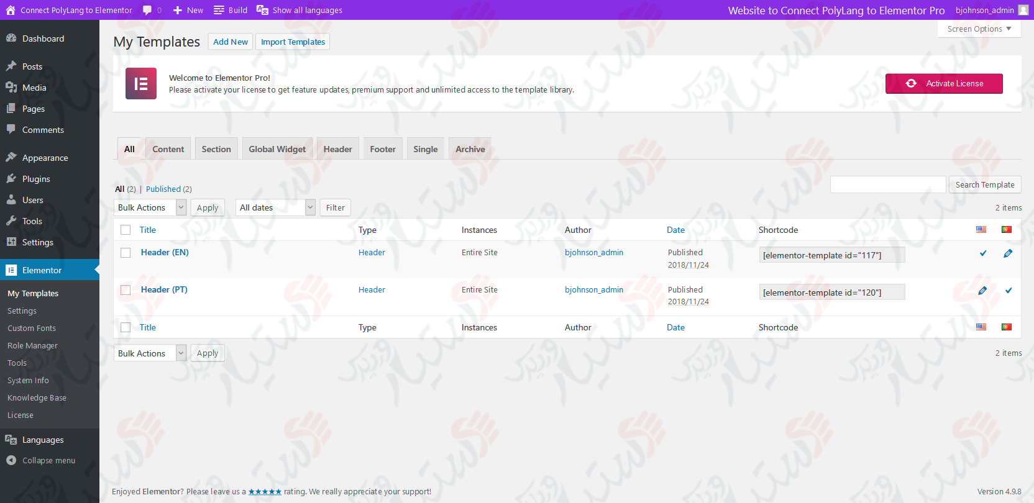This screenshot has height=503, width=1034.
Task: Click Portuguese checkmark for Header (PT) row
Action: click(x=1009, y=290)
